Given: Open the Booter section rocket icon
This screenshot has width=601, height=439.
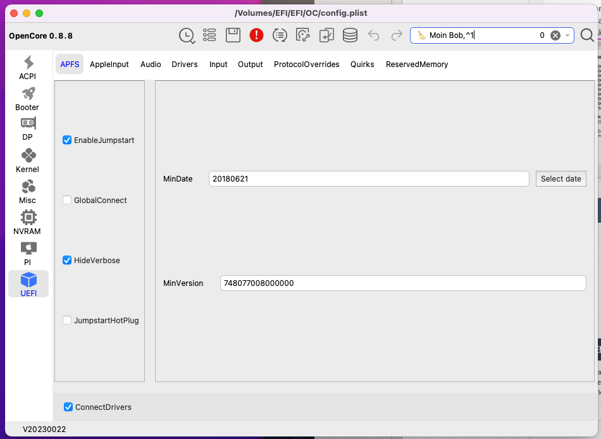Looking at the screenshot, I should click(x=28, y=94).
